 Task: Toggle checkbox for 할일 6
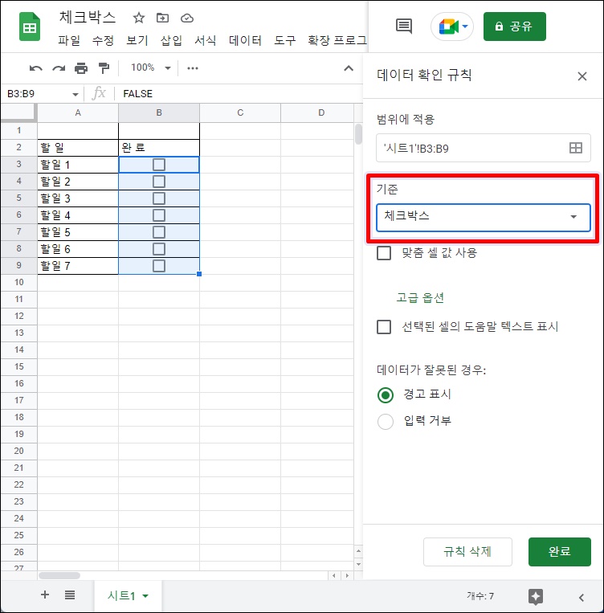(x=159, y=249)
